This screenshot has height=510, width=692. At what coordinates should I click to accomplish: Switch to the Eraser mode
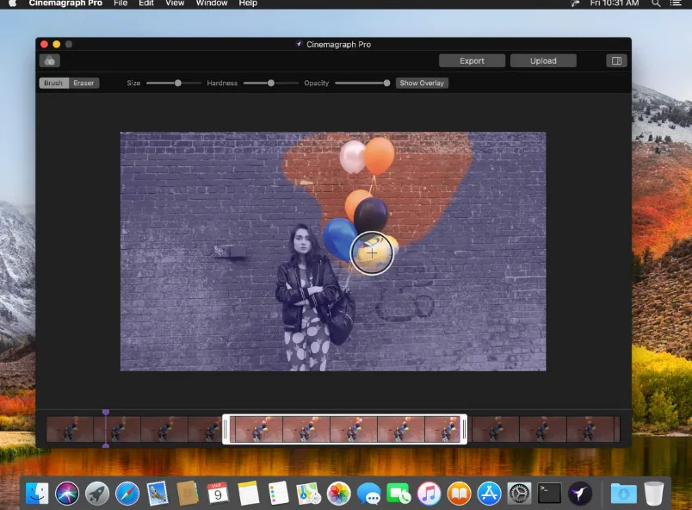tap(83, 83)
